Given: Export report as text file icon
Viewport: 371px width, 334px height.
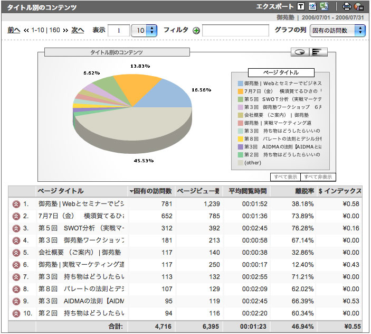Looking at the screenshot, I should pos(301,7).
